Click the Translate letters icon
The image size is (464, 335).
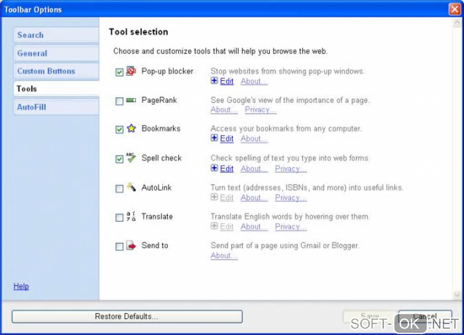[x=131, y=216]
